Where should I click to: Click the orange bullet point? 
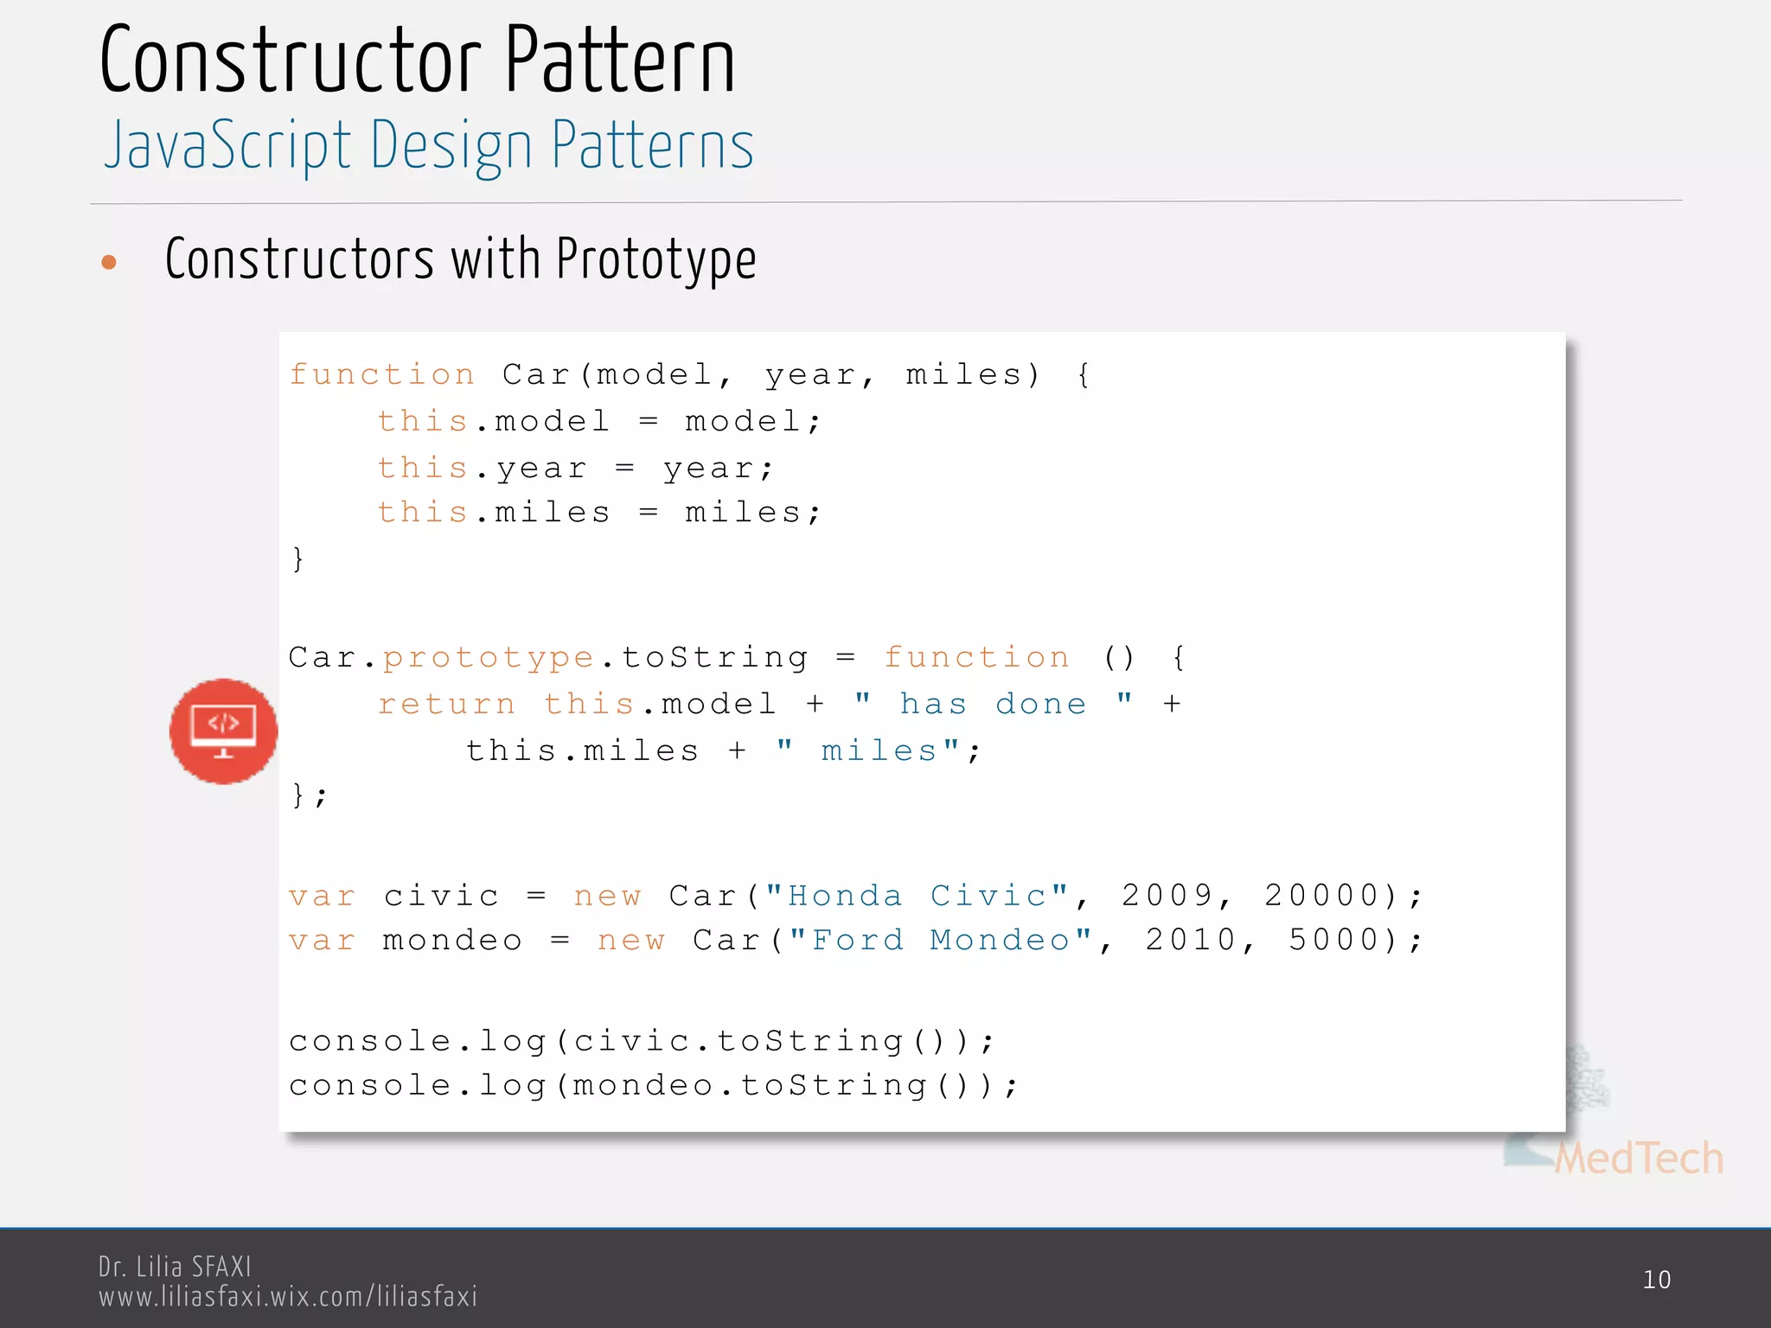click(x=109, y=262)
